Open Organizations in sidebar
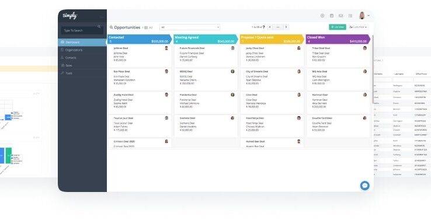Viewport: 431px width, 220px height. [82, 50]
